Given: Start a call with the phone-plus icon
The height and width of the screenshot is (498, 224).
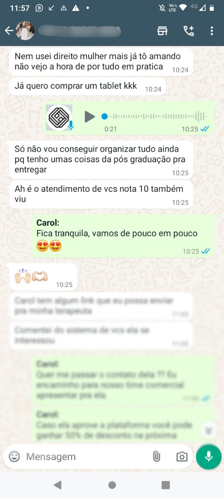Looking at the screenshot, I should coord(189,31).
